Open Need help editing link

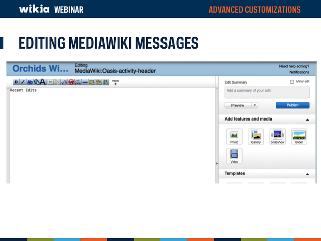pyautogui.click(x=294, y=66)
